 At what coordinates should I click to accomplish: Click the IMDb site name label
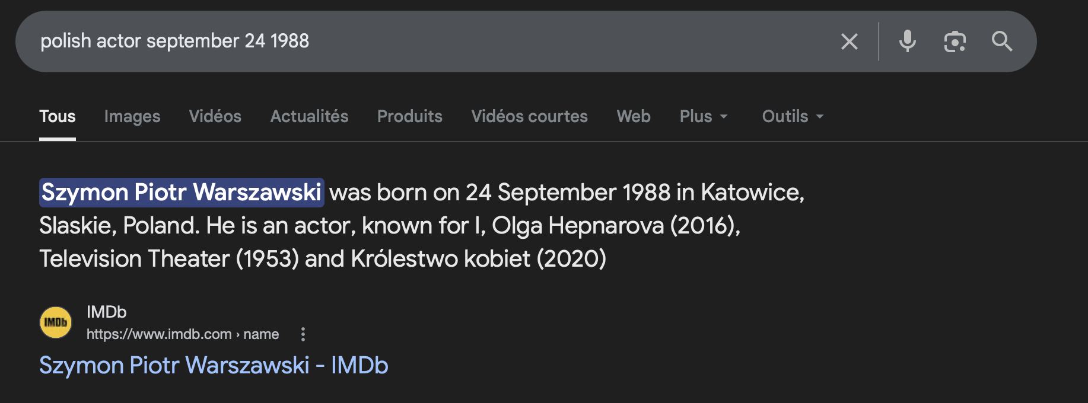[107, 312]
